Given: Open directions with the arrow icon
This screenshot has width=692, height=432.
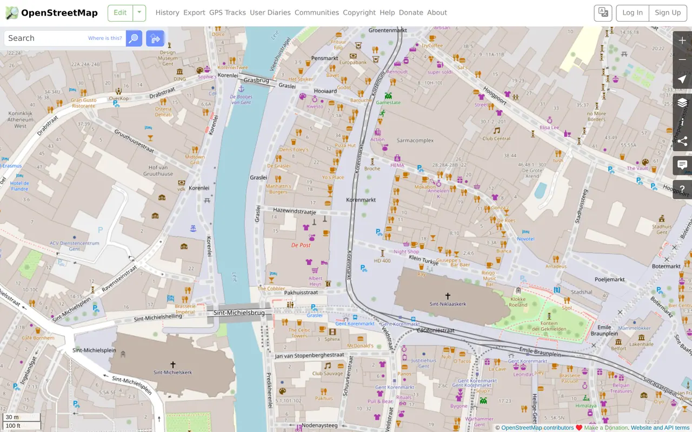Looking at the screenshot, I should click(x=155, y=38).
